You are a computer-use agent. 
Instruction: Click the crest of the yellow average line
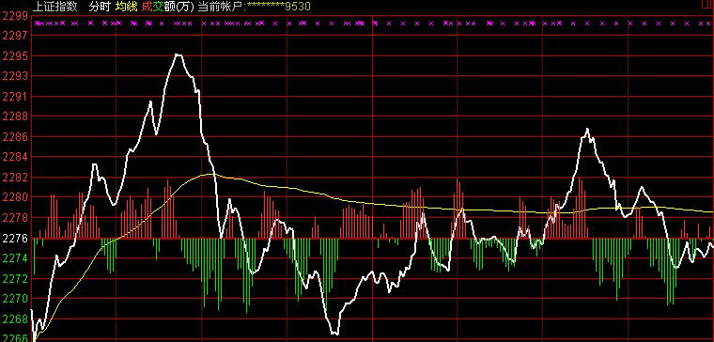click(210, 174)
